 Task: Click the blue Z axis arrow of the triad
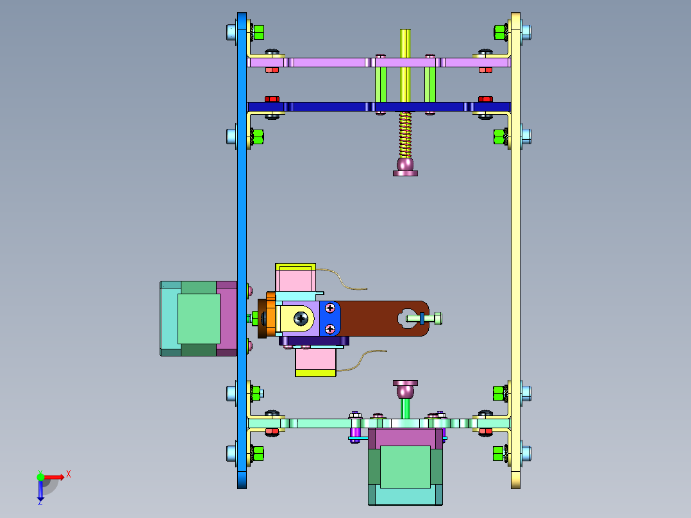point(40,490)
